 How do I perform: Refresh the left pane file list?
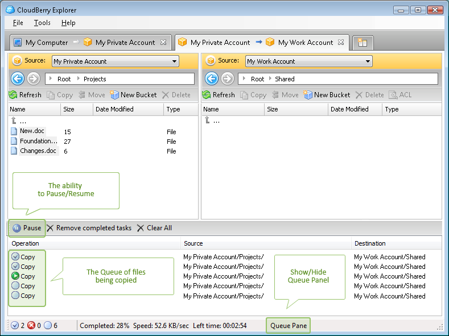[25, 95]
